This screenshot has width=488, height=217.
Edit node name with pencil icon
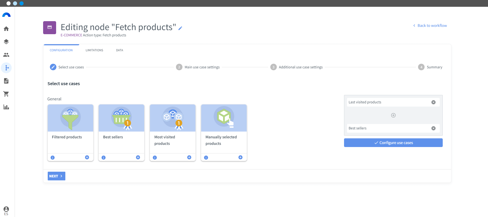pos(180,28)
